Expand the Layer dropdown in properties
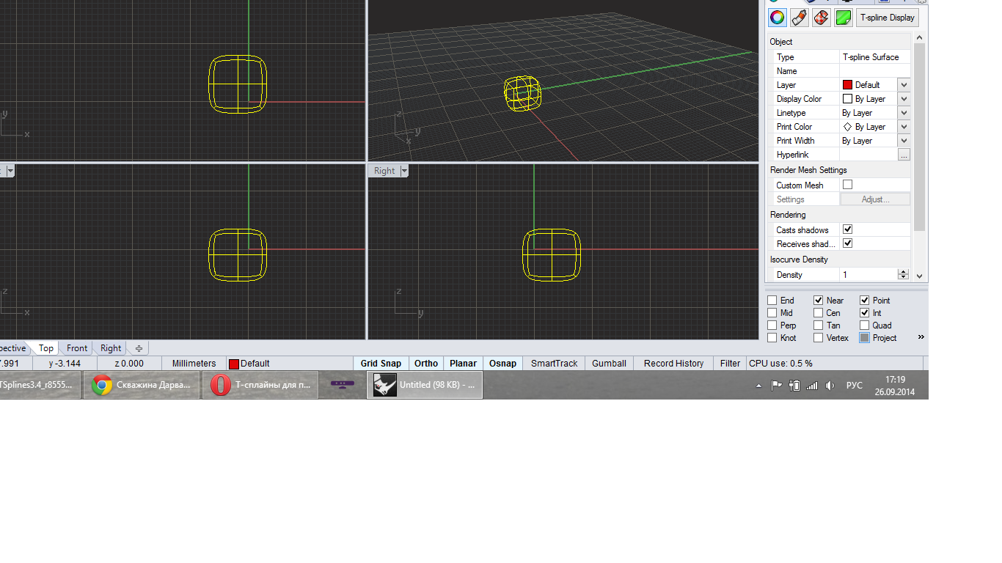Viewport: 1002px width, 563px height. (904, 85)
